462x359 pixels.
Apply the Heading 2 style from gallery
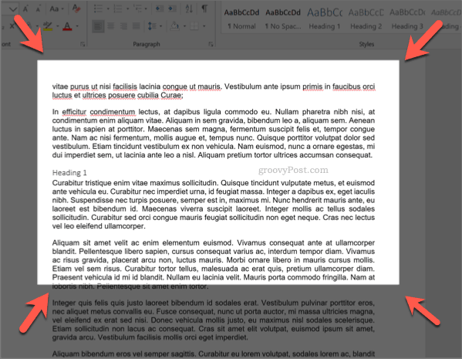coord(366,19)
